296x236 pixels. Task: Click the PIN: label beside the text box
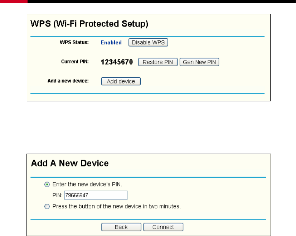(57, 196)
